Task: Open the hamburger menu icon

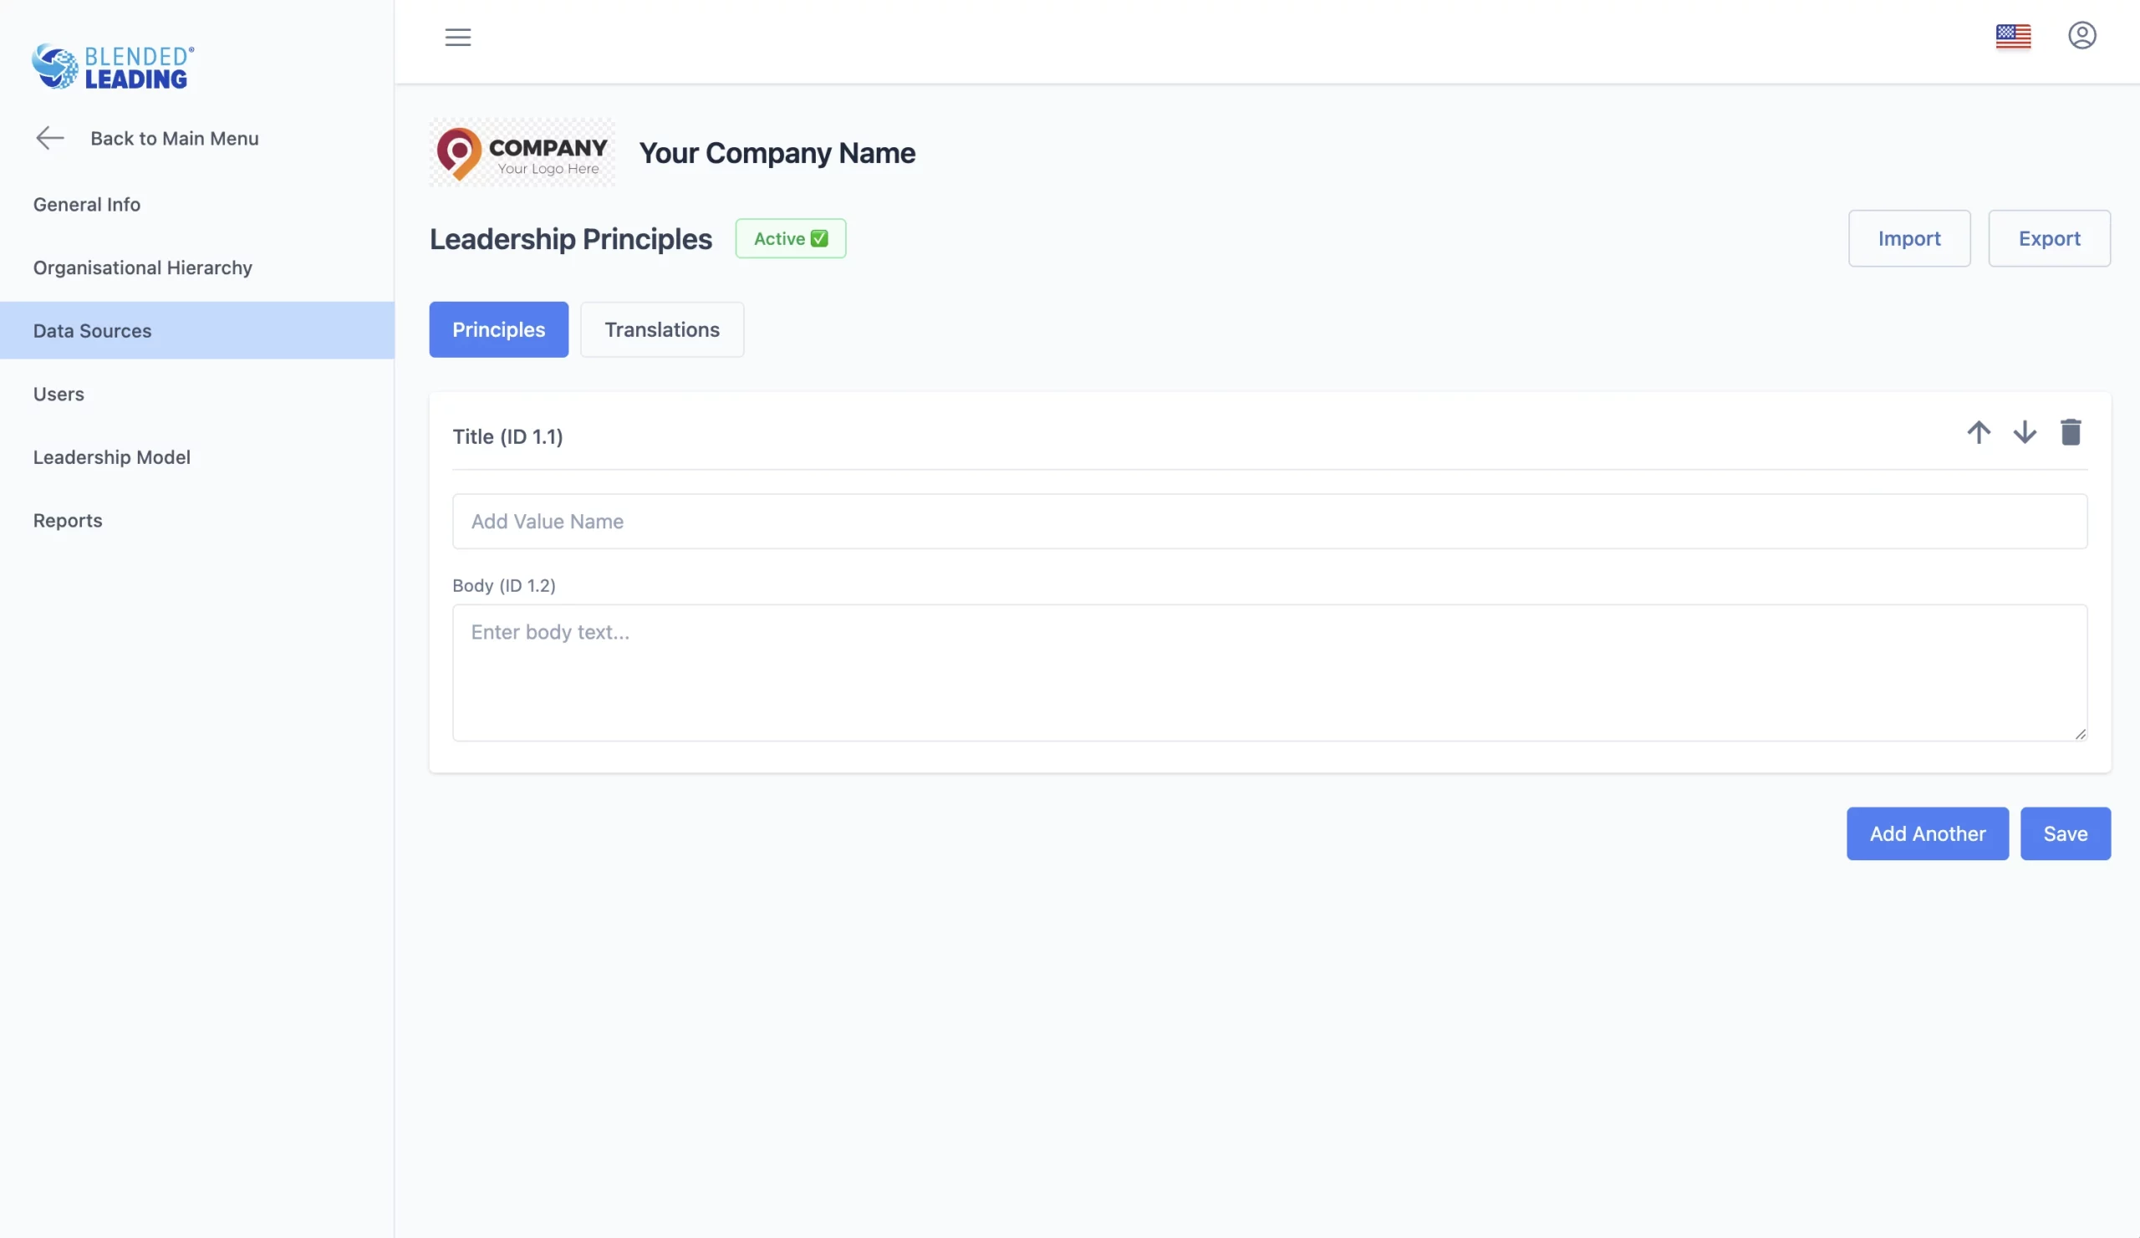Action: pyautogui.click(x=458, y=37)
